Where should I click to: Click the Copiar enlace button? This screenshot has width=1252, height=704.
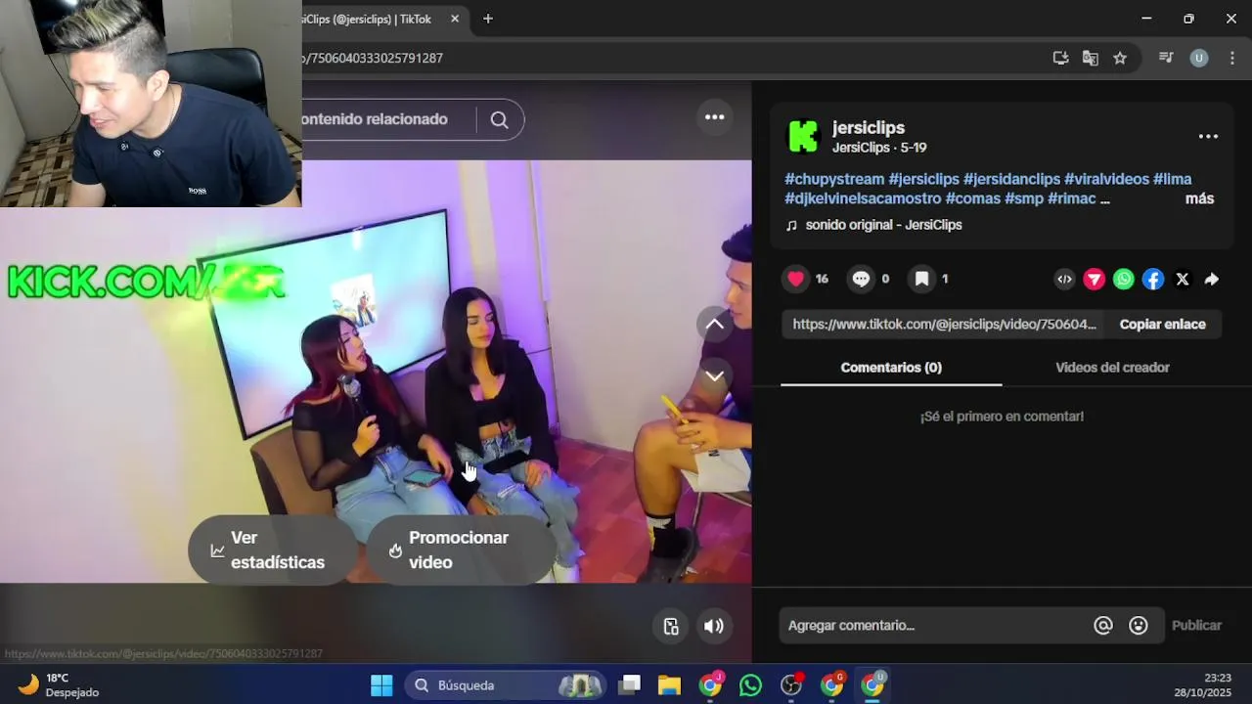1162,325
